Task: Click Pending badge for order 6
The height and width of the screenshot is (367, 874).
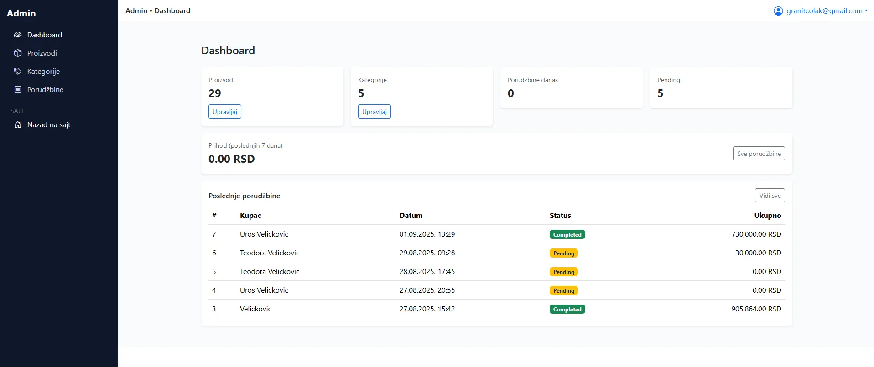Action: click(x=563, y=253)
